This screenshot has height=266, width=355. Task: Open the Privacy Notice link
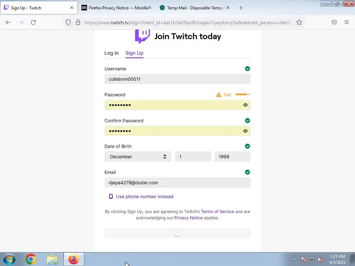click(x=188, y=218)
